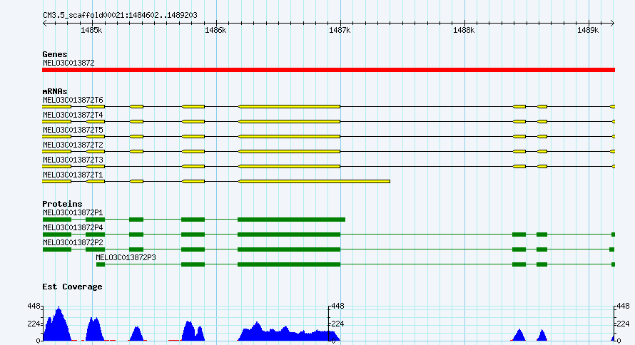This screenshot has height=345, width=635.
Task: Click the 1487k ruler label
Action: click(x=340, y=30)
